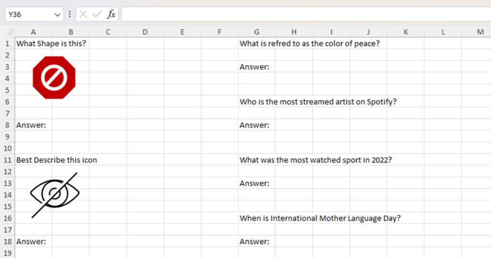Image resolution: width=491 pixels, height=258 pixels.
Task: Select column L header
Action: pos(443,32)
